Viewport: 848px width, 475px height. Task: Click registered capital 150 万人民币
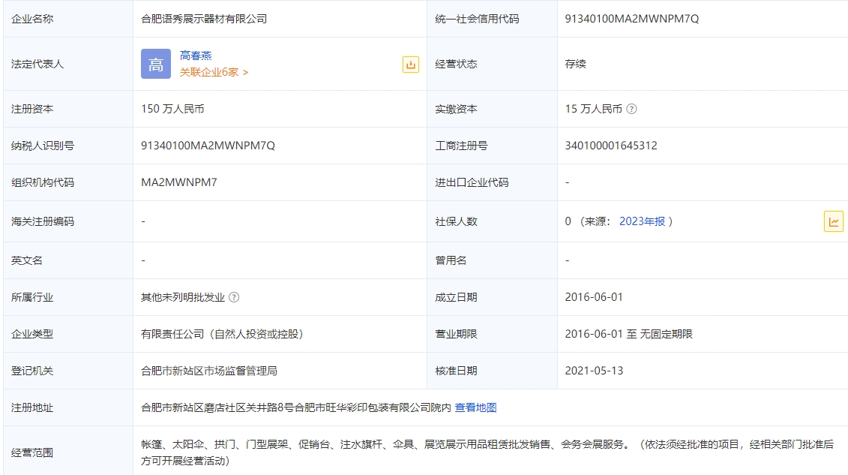pos(172,109)
